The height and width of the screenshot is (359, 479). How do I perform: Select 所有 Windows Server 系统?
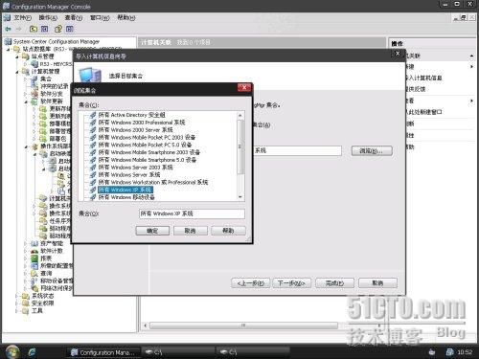coord(129,175)
